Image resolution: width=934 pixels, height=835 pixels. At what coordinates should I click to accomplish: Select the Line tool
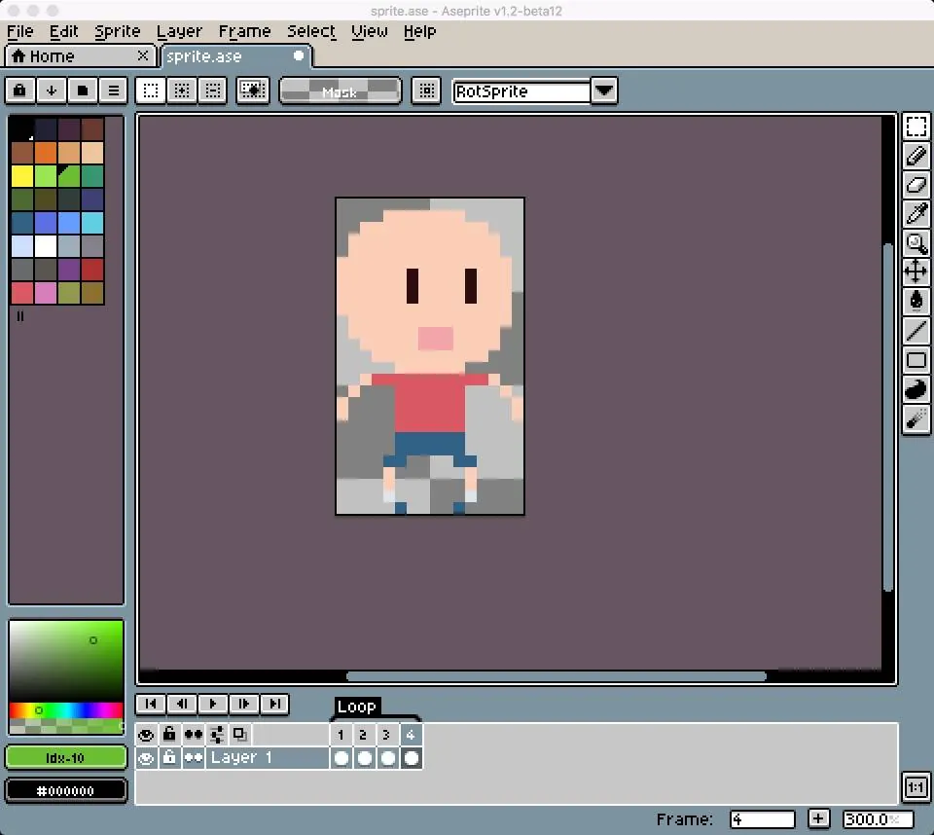(916, 330)
